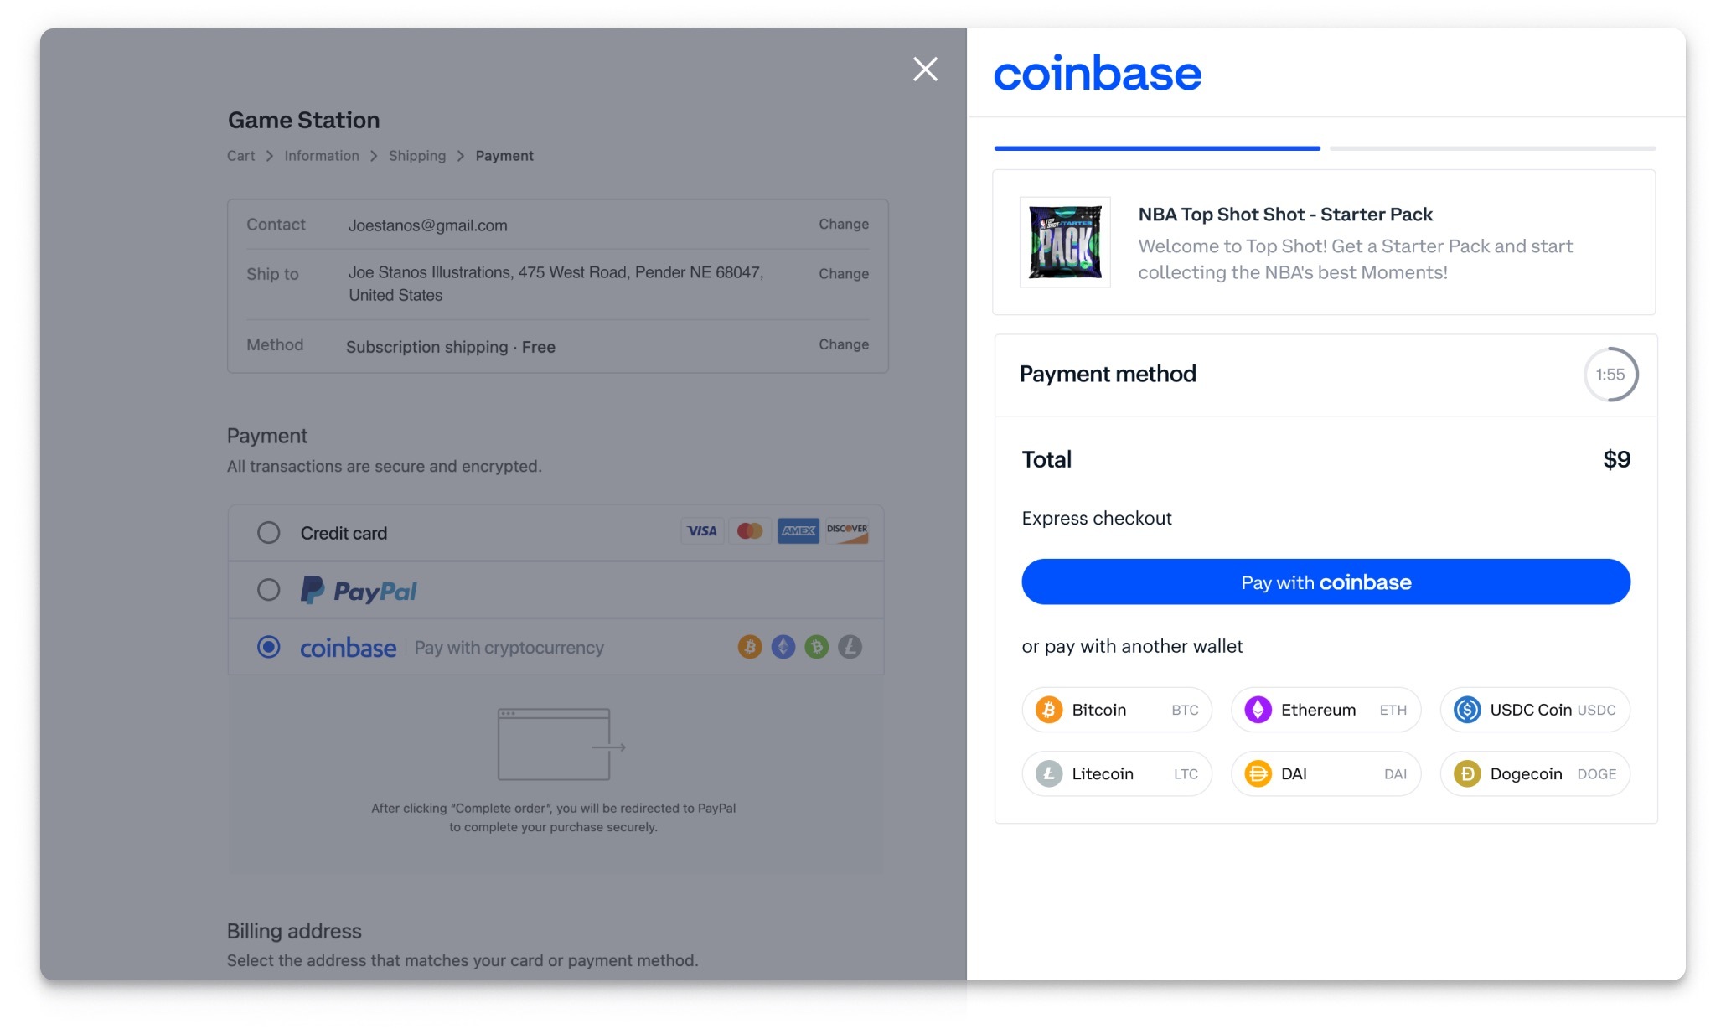
Task: Click the Coinbase logo at the top
Action: (1098, 74)
